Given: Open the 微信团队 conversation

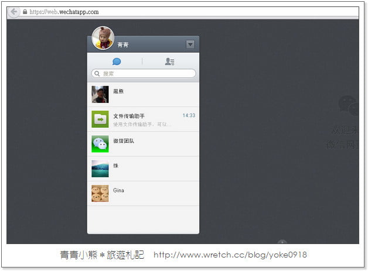Looking at the screenshot, I should coord(143,144).
